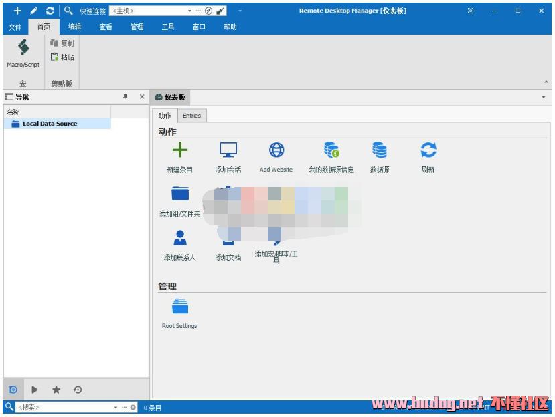Collapse the ribbon with the chevron
The image size is (555, 417).
pyautogui.click(x=546, y=82)
